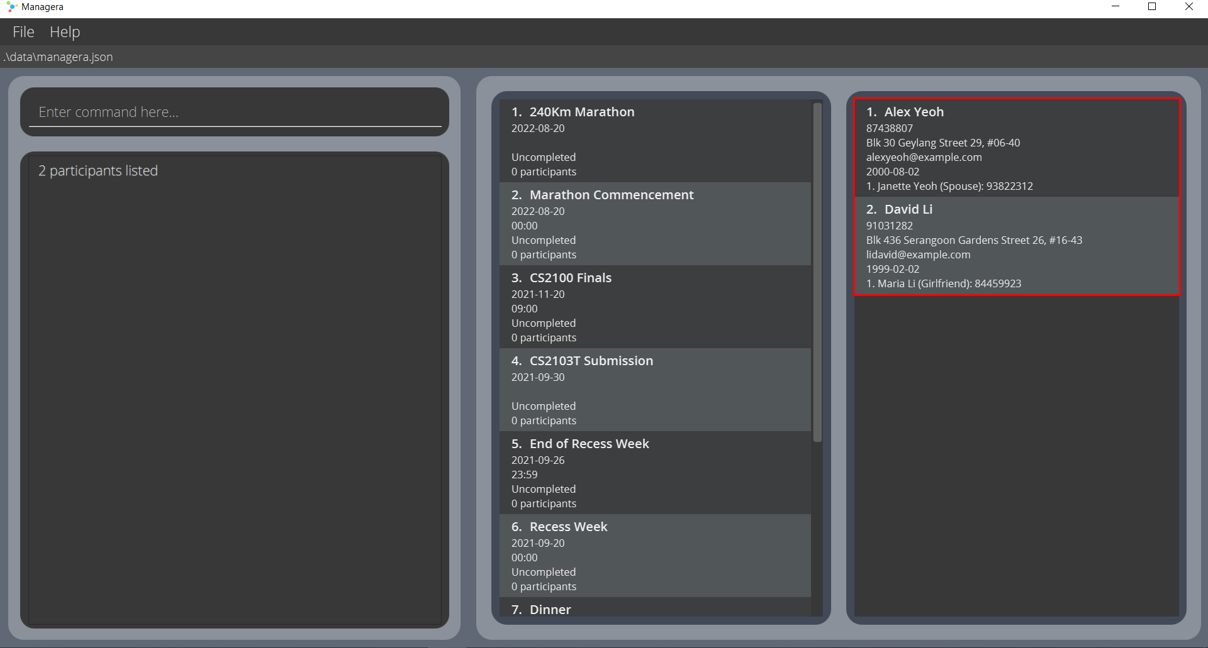Click the command input field
Viewport: 1208px width, 648px height.
pos(235,112)
